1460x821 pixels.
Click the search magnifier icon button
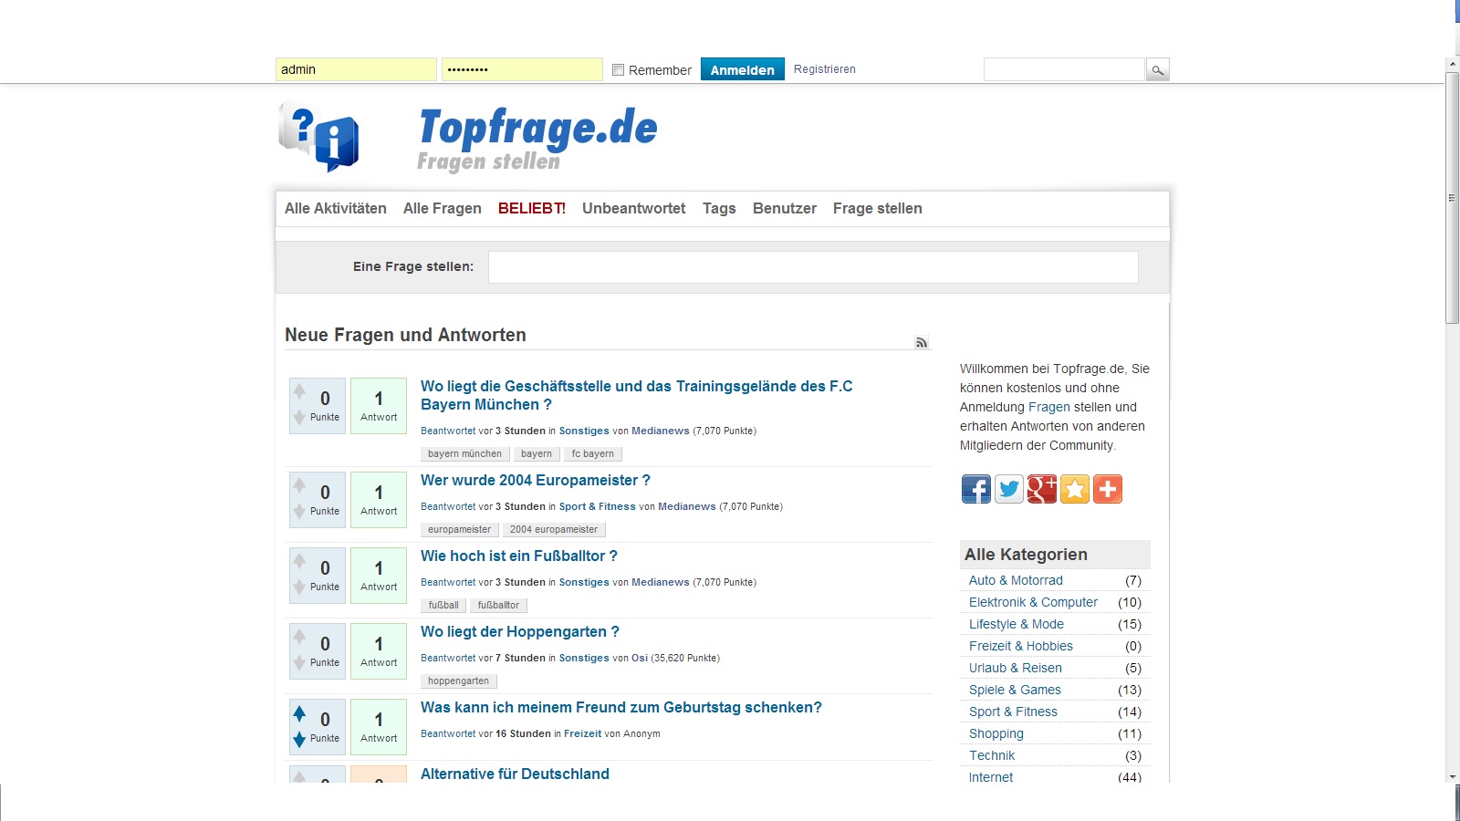[x=1157, y=69]
